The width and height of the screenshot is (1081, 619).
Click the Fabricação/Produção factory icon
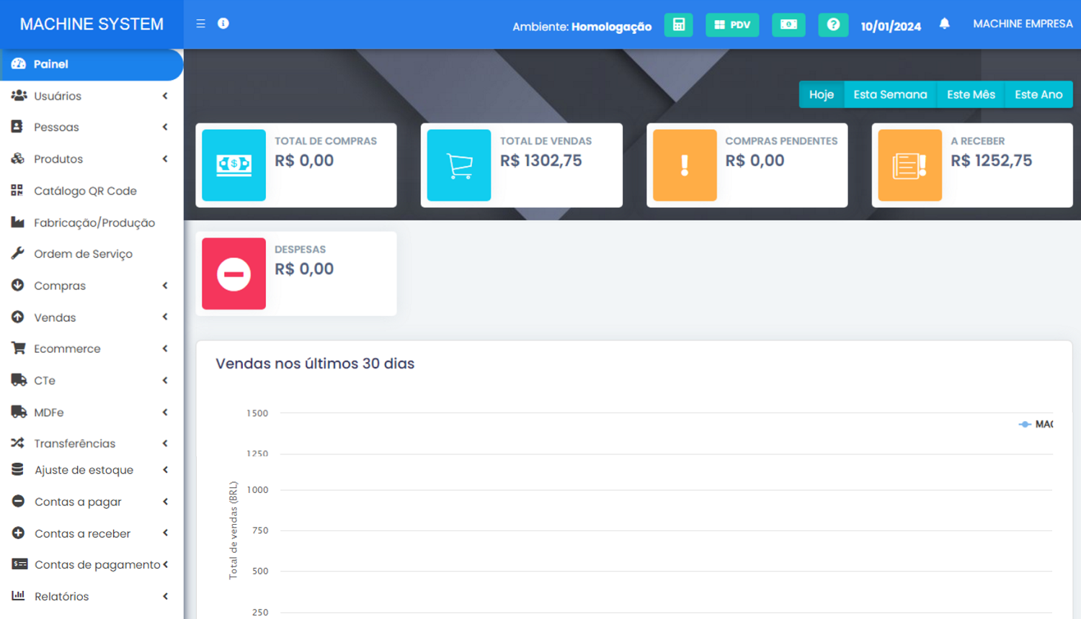[18, 222]
